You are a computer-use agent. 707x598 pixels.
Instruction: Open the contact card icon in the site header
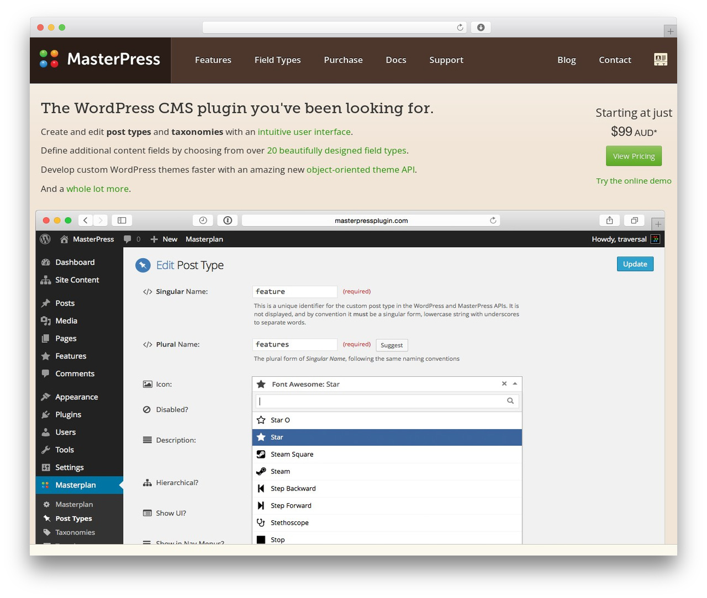(661, 60)
